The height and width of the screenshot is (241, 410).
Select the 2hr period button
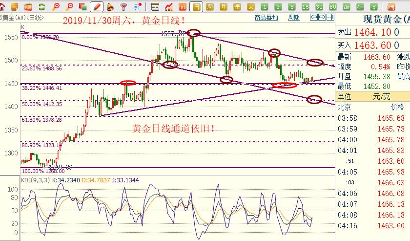click(x=347, y=7)
